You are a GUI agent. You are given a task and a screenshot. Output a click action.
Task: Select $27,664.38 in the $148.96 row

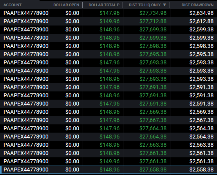pyautogui.click(x=153, y=137)
